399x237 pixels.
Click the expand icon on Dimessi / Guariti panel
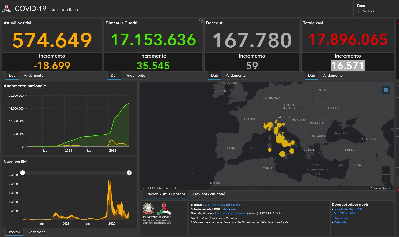coord(202,20)
